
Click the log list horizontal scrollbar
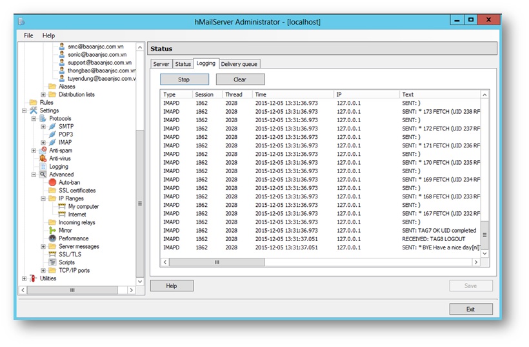[217, 262]
